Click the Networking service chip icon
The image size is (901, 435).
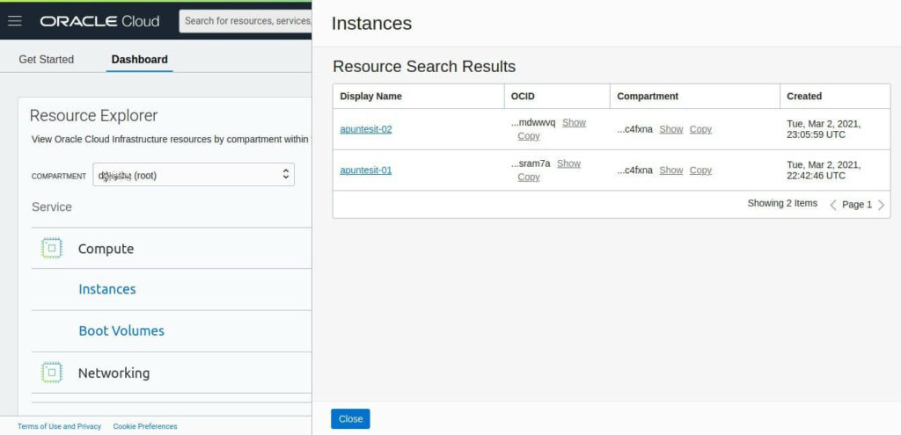point(52,373)
